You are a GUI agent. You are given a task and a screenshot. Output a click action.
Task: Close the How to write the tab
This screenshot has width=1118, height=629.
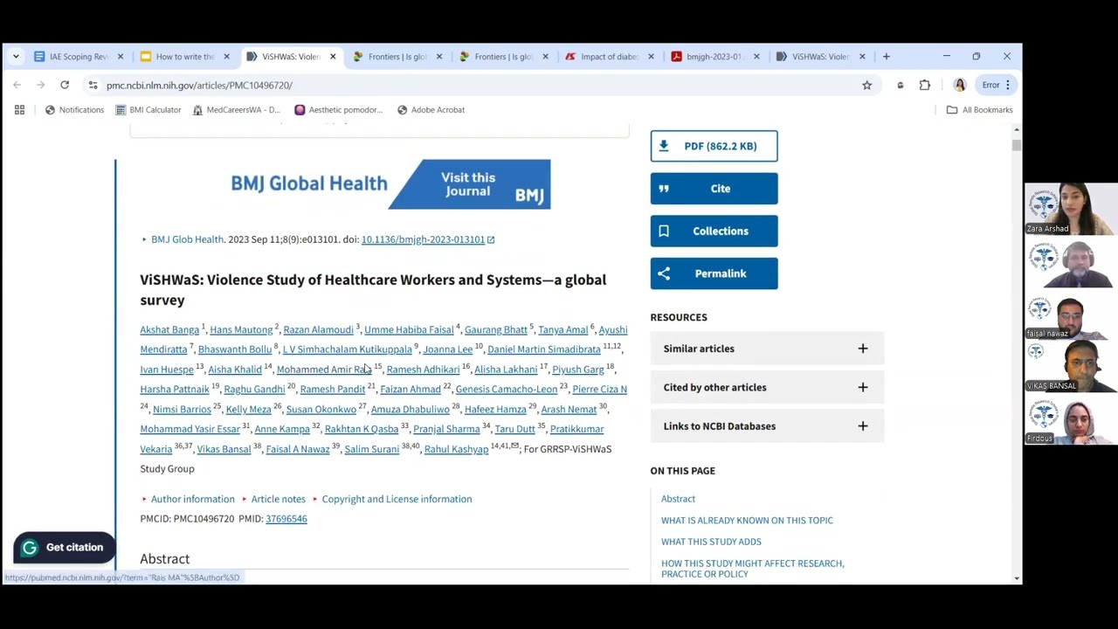(226, 57)
